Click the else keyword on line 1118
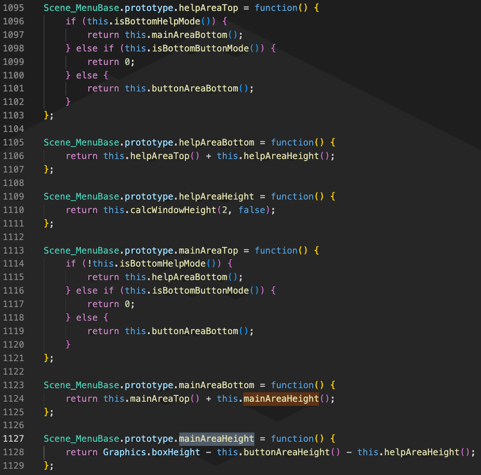This screenshot has height=475, width=481. click(87, 318)
